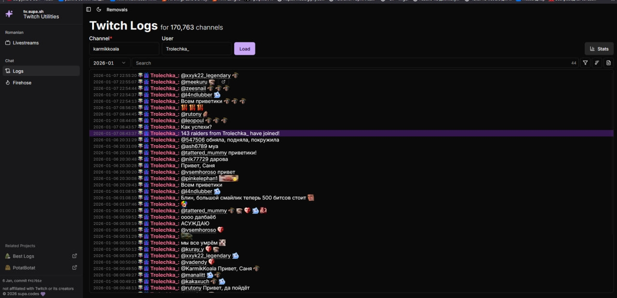Click the @ash6789 mention
617x298 pixels.
[194, 146]
